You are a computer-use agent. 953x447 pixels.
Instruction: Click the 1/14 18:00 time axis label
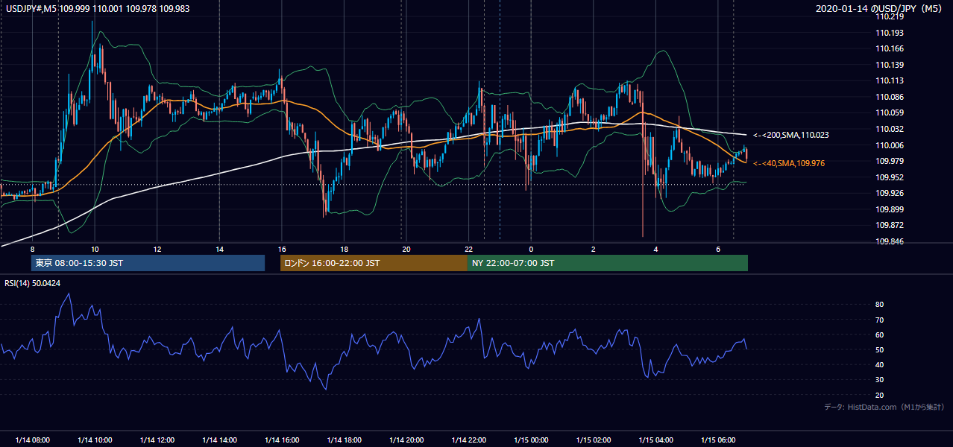(345, 440)
